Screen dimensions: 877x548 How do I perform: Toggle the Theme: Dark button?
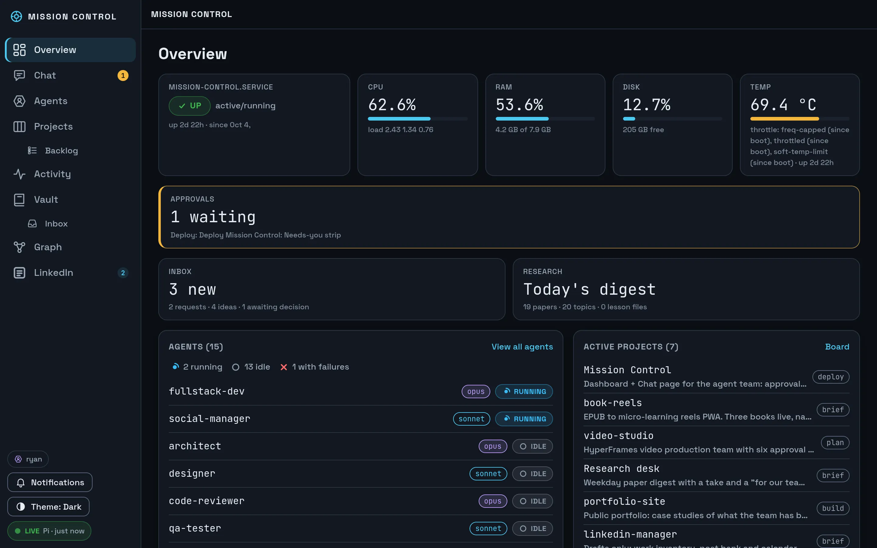48,507
